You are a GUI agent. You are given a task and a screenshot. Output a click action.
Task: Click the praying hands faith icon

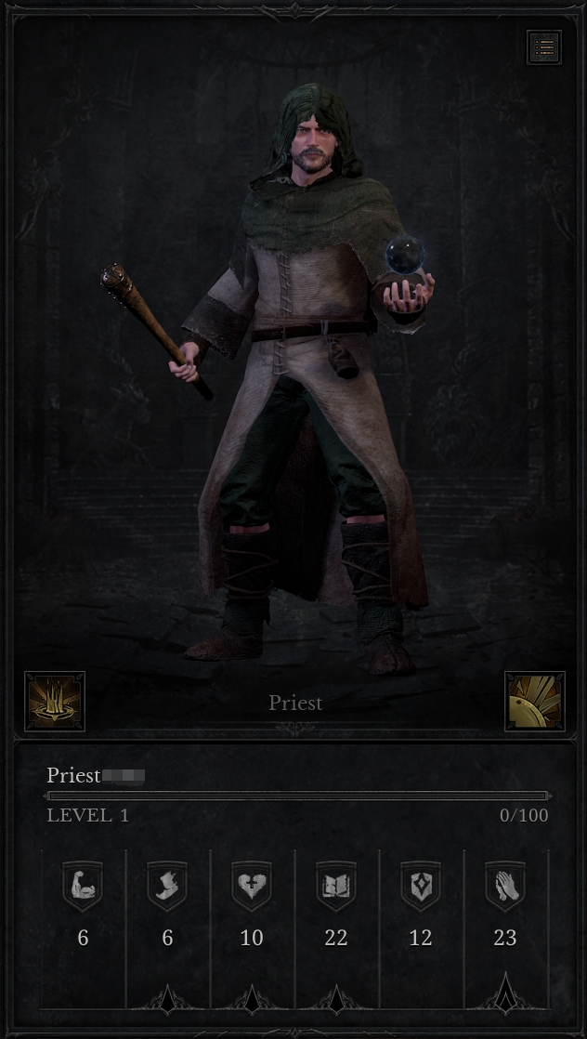coord(505,886)
